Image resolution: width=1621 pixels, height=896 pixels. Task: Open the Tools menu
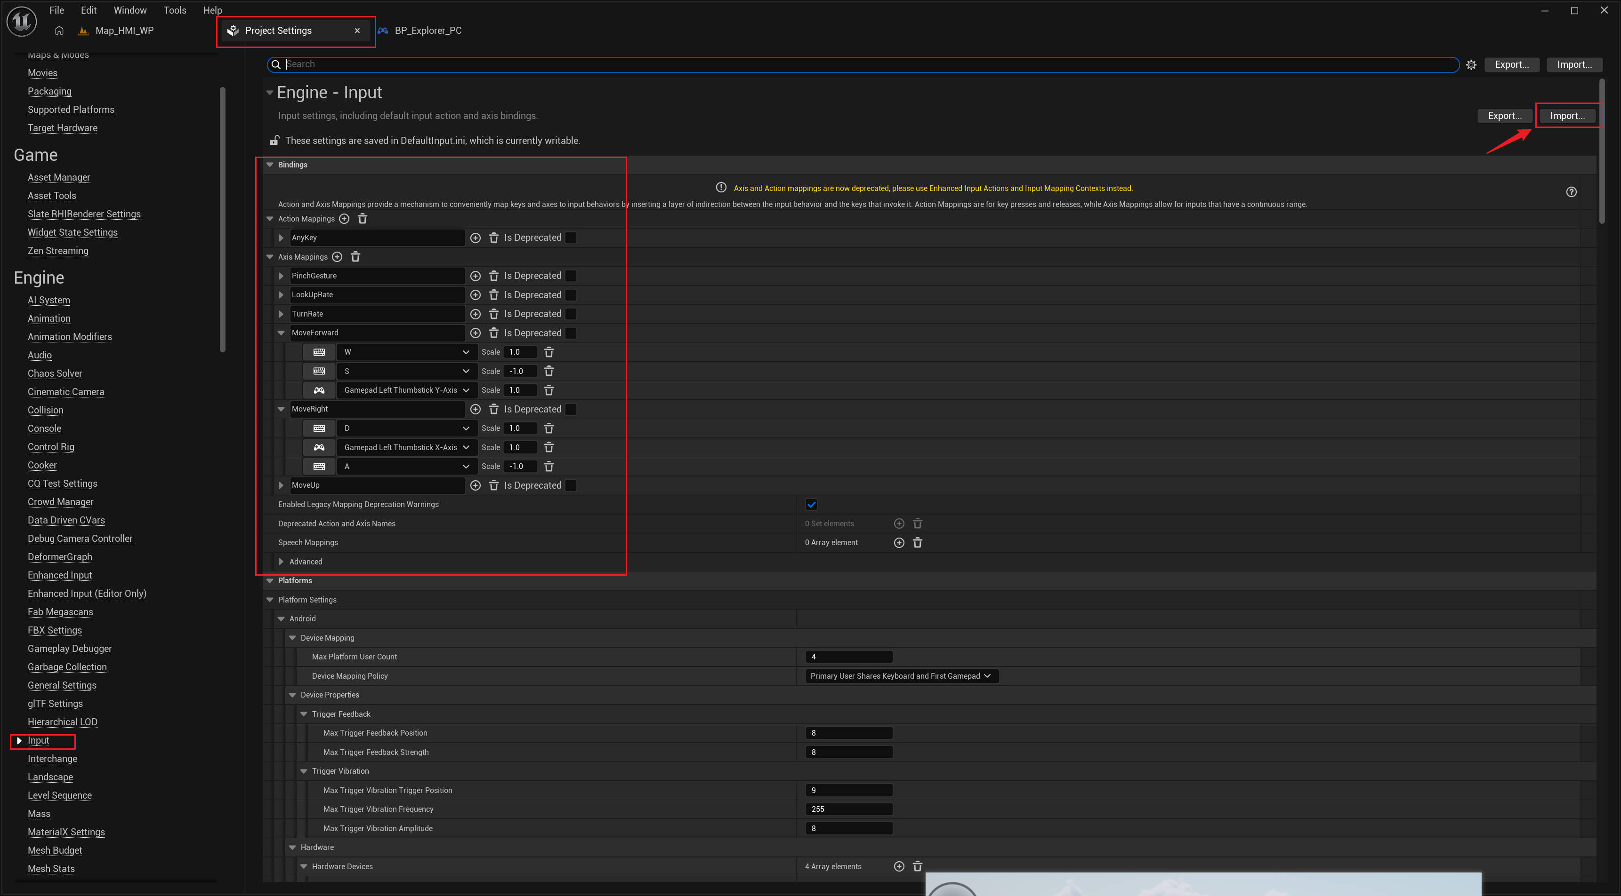click(174, 10)
